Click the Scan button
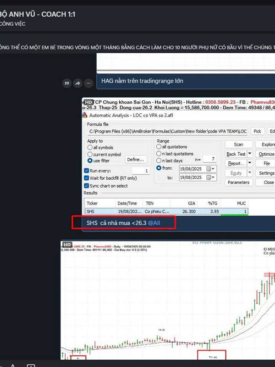This screenshot has width=275, height=367. tap(238, 145)
